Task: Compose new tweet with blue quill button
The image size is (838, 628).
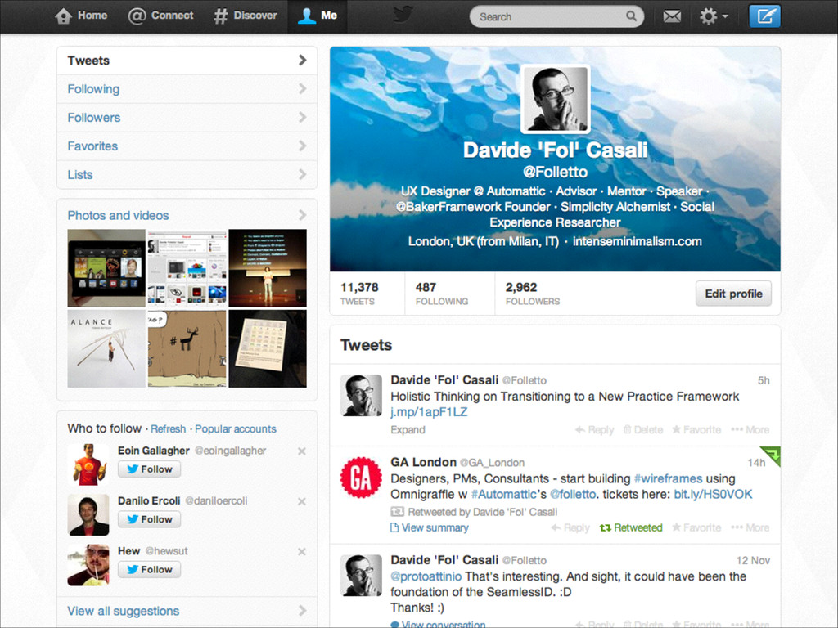Action: tap(764, 16)
